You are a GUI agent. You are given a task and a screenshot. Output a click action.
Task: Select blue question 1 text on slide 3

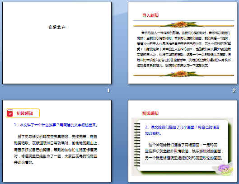56,125
